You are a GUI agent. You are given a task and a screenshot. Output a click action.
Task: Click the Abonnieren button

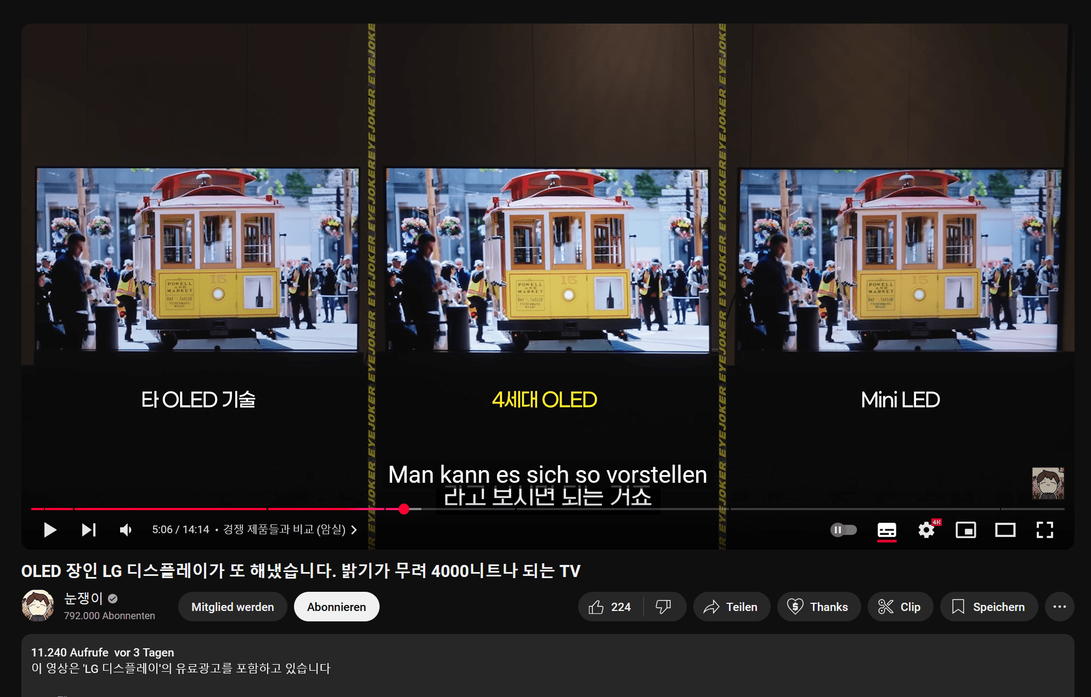coord(336,607)
